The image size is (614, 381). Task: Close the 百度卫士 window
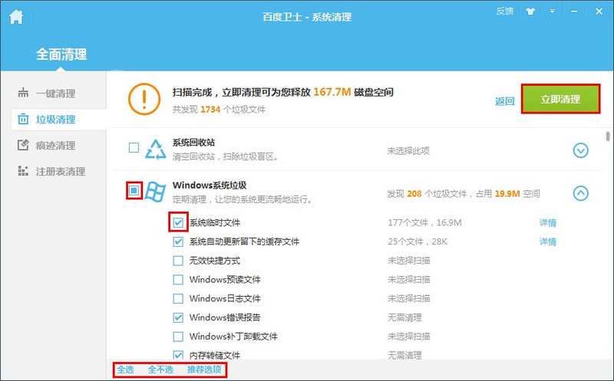click(599, 11)
